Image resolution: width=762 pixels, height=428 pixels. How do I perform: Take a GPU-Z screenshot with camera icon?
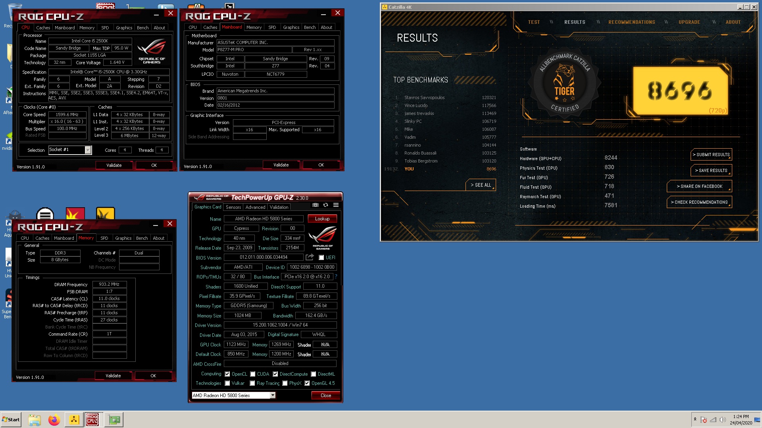(316, 205)
